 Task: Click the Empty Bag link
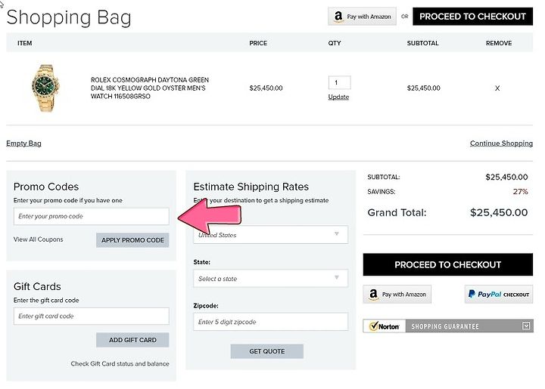pos(23,144)
